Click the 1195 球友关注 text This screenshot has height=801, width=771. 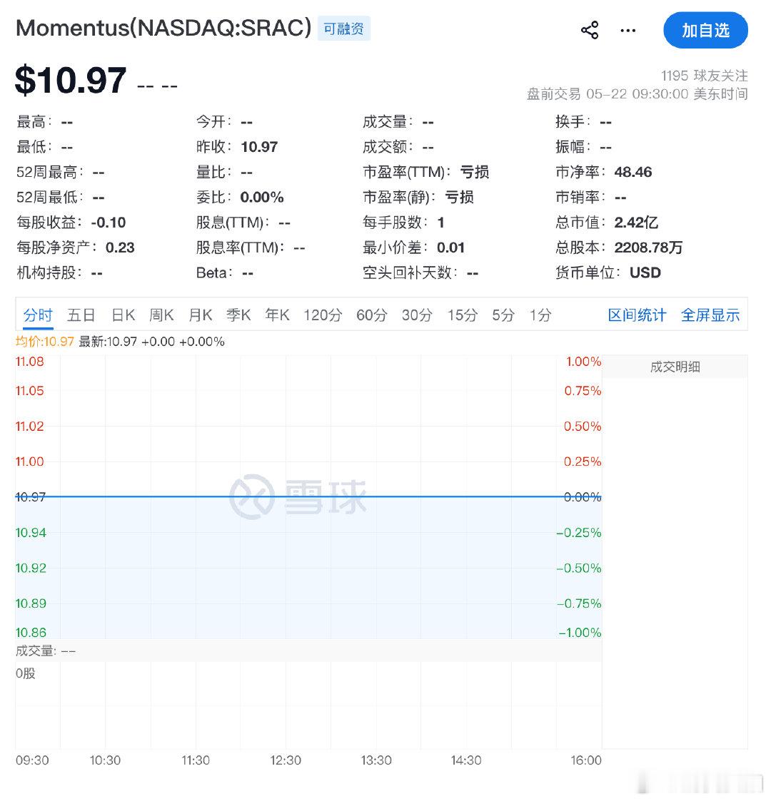point(704,76)
